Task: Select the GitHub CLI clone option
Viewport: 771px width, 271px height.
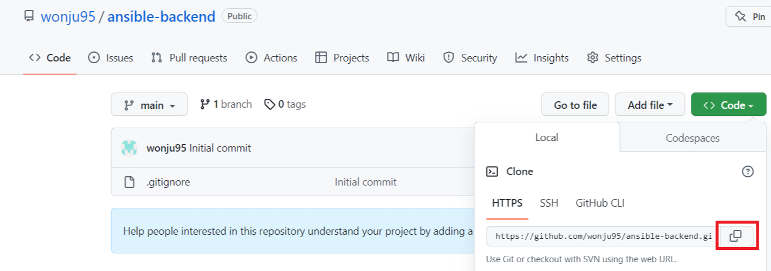Action: pos(600,203)
